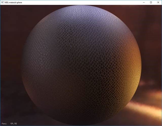162x126 pixels.
Task: Maximize the MDL material sphere window
Action: tap(151, 2)
